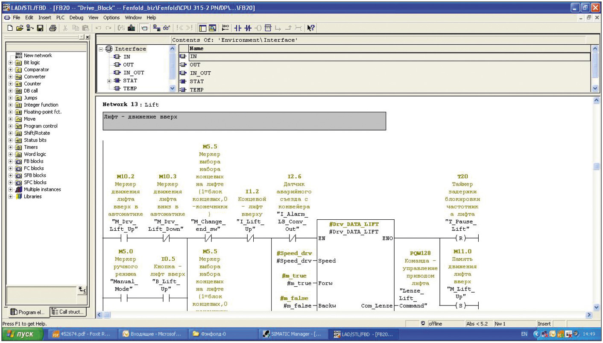Screen dimensions: 603x343
Task: Toggle the Details view icon
Action: click(212, 28)
